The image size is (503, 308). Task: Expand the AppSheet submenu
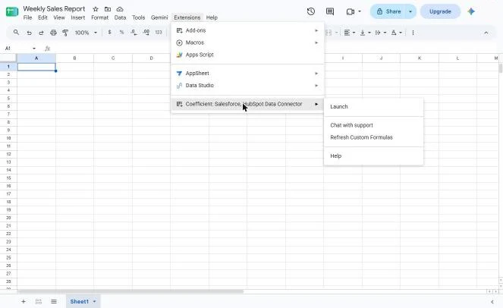click(x=247, y=74)
